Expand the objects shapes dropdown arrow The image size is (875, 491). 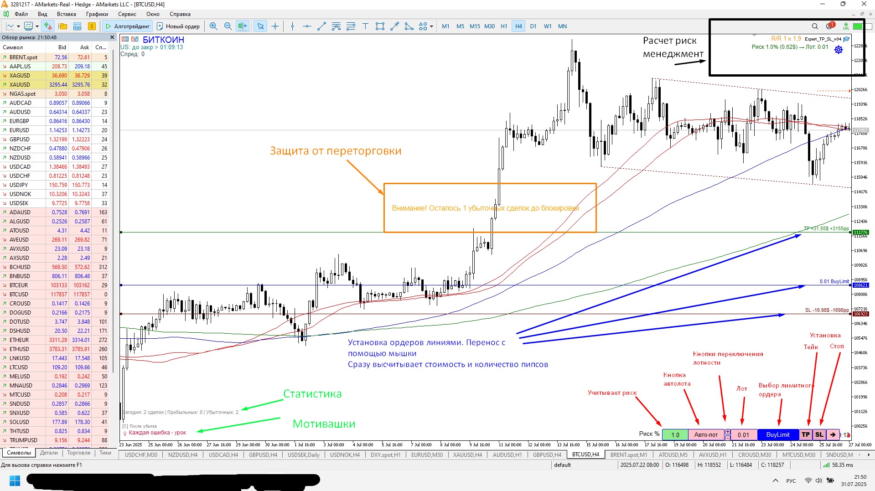[x=431, y=26]
